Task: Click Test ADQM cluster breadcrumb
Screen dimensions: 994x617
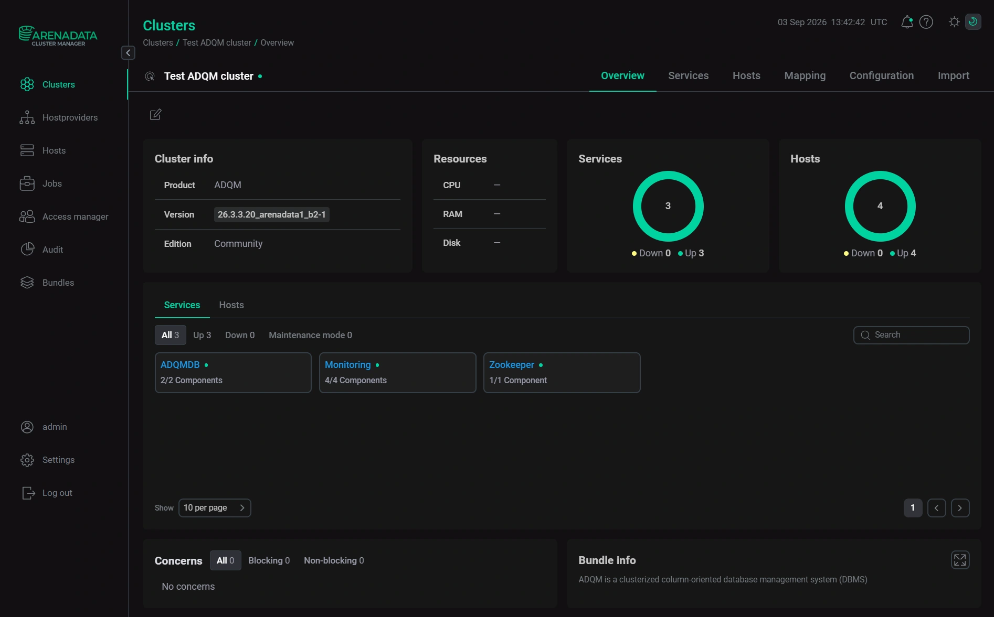Action: tap(217, 42)
